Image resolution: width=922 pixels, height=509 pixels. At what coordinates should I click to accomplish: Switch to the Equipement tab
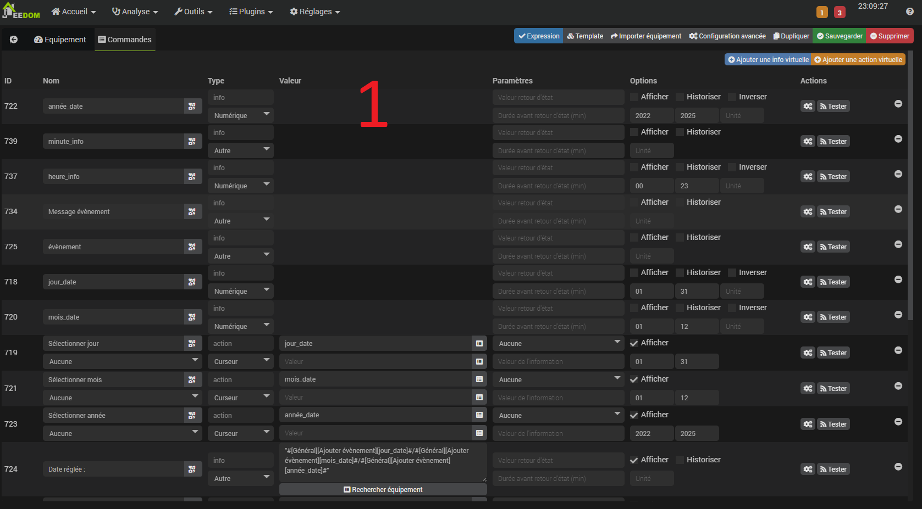(x=60, y=40)
